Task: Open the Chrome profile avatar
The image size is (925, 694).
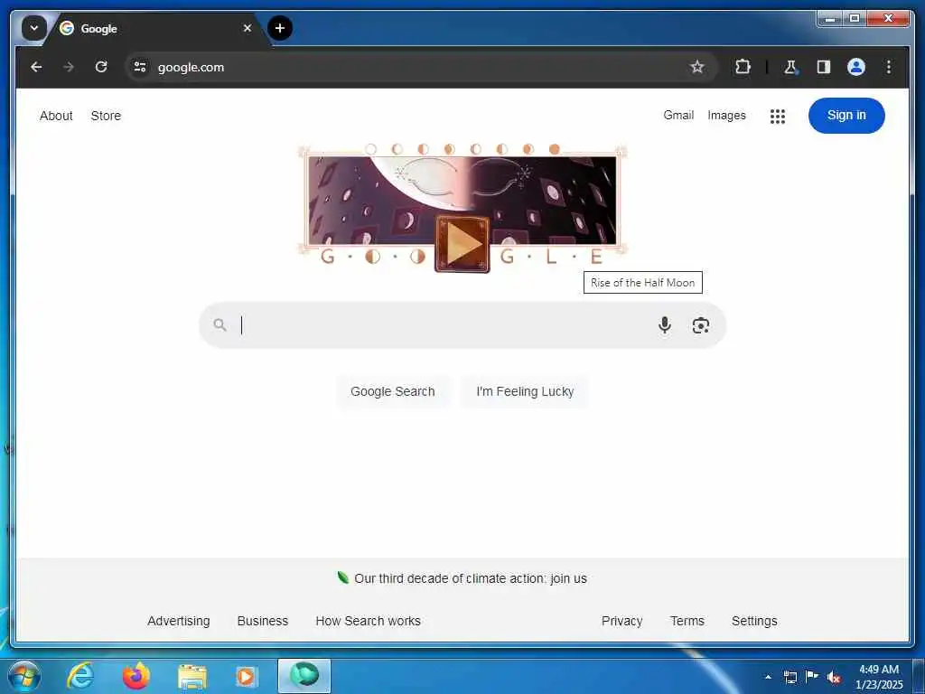Action: tap(856, 67)
